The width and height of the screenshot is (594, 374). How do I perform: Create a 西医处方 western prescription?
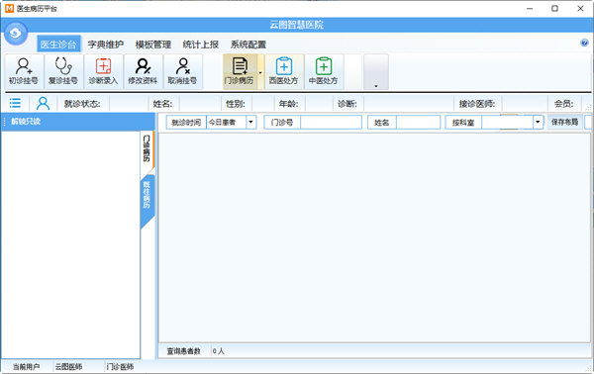(x=284, y=71)
